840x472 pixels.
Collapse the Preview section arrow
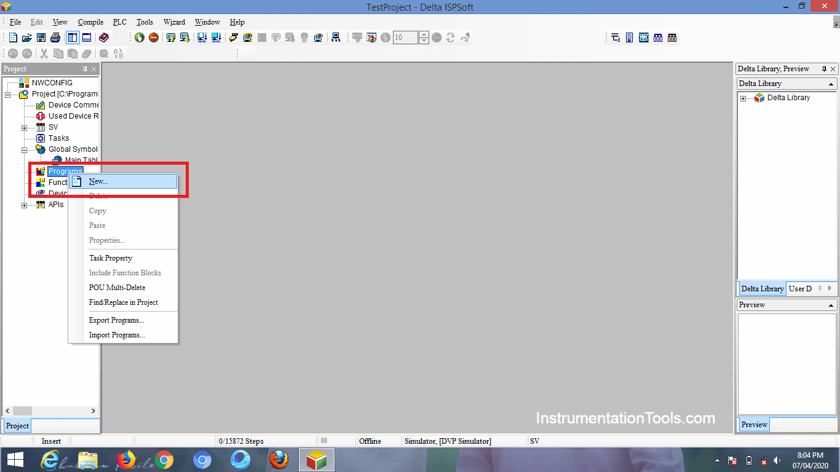pos(831,305)
